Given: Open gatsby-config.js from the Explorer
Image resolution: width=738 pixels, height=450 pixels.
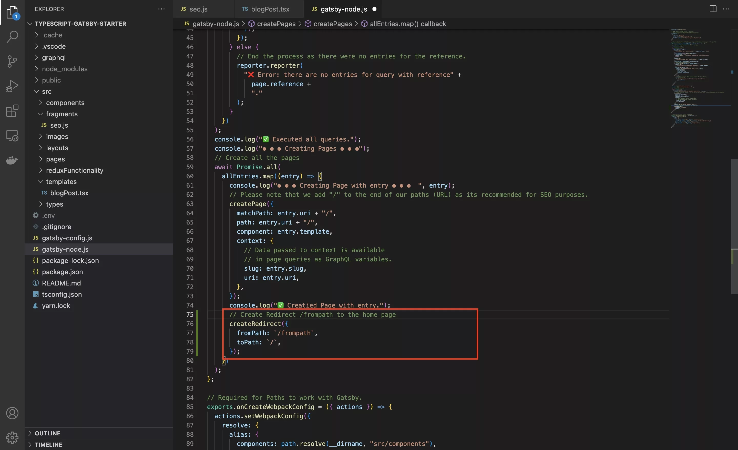Looking at the screenshot, I should pos(67,238).
